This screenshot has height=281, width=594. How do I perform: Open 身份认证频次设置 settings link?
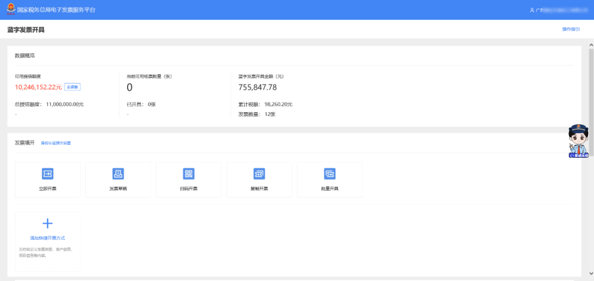56,143
